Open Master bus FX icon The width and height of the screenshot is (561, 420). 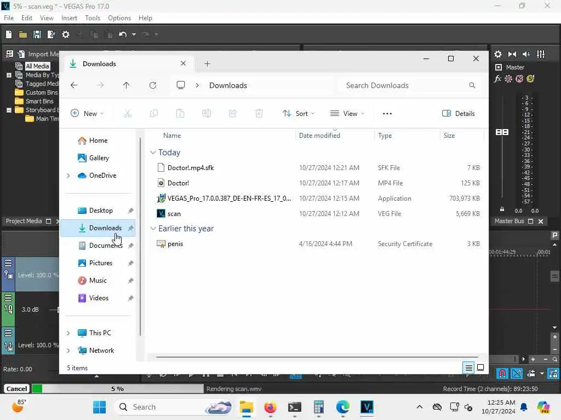[x=497, y=79]
